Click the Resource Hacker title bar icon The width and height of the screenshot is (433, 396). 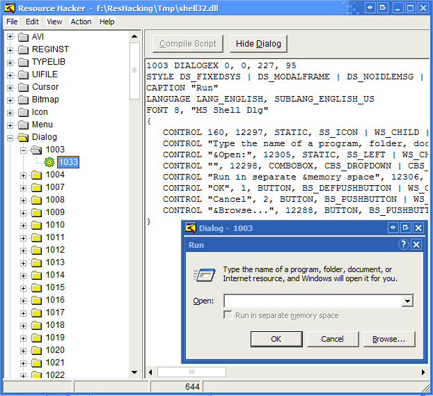click(9, 8)
